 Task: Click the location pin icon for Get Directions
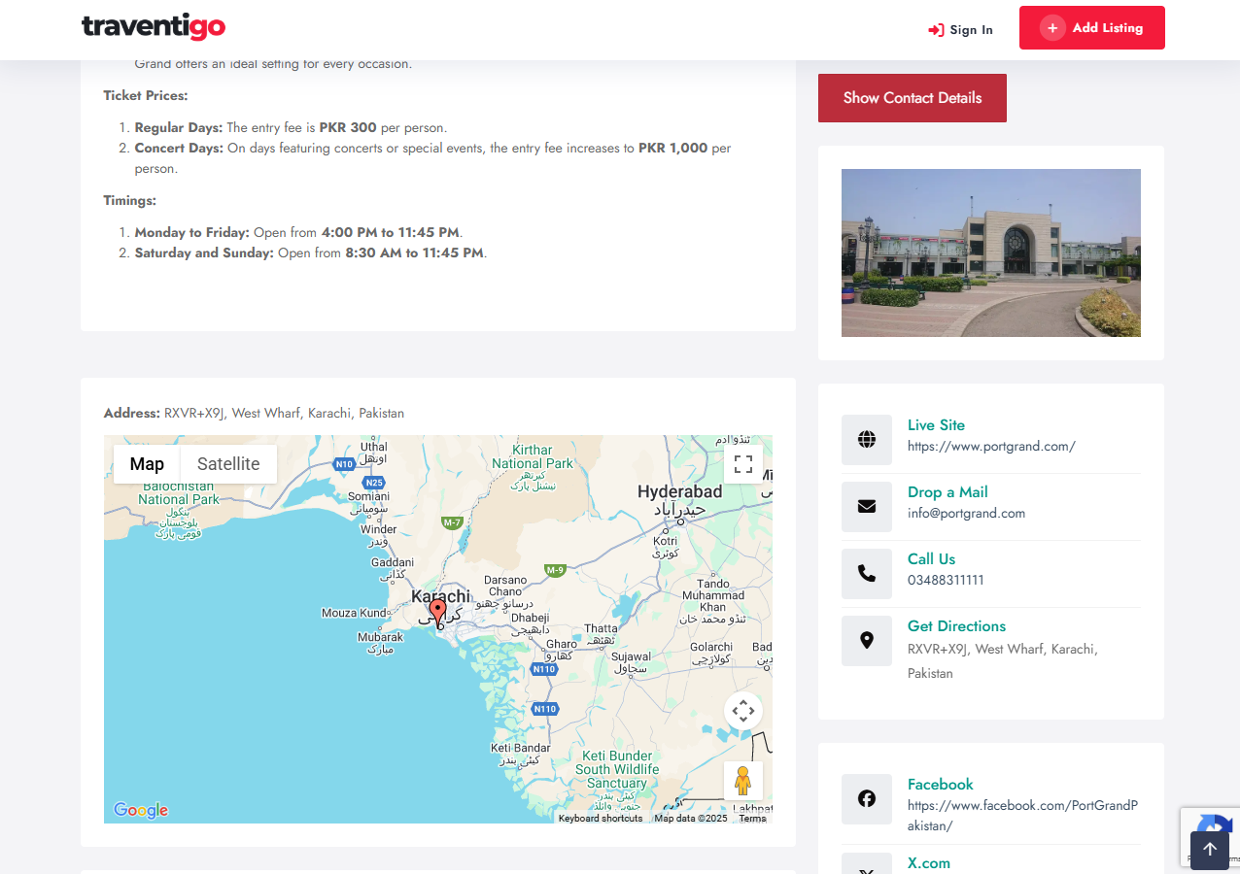click(866, 641)
